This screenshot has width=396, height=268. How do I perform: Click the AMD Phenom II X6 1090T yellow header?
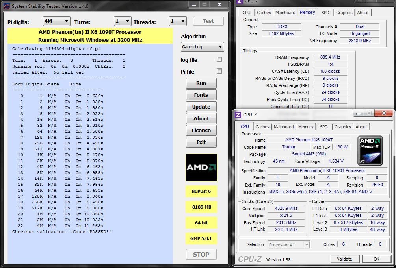point(90,36)
